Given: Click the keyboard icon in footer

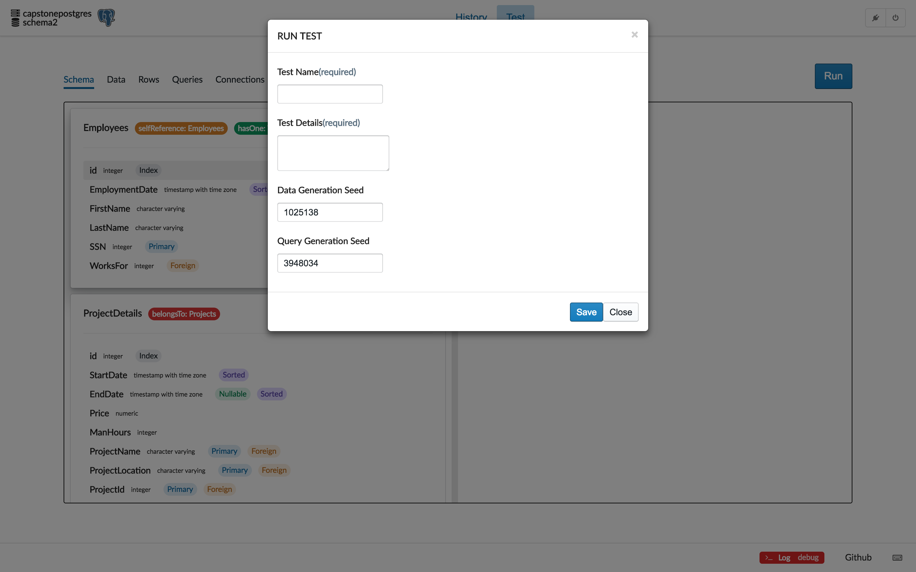Looking at the screenshot, I should (x=897, y=557).
